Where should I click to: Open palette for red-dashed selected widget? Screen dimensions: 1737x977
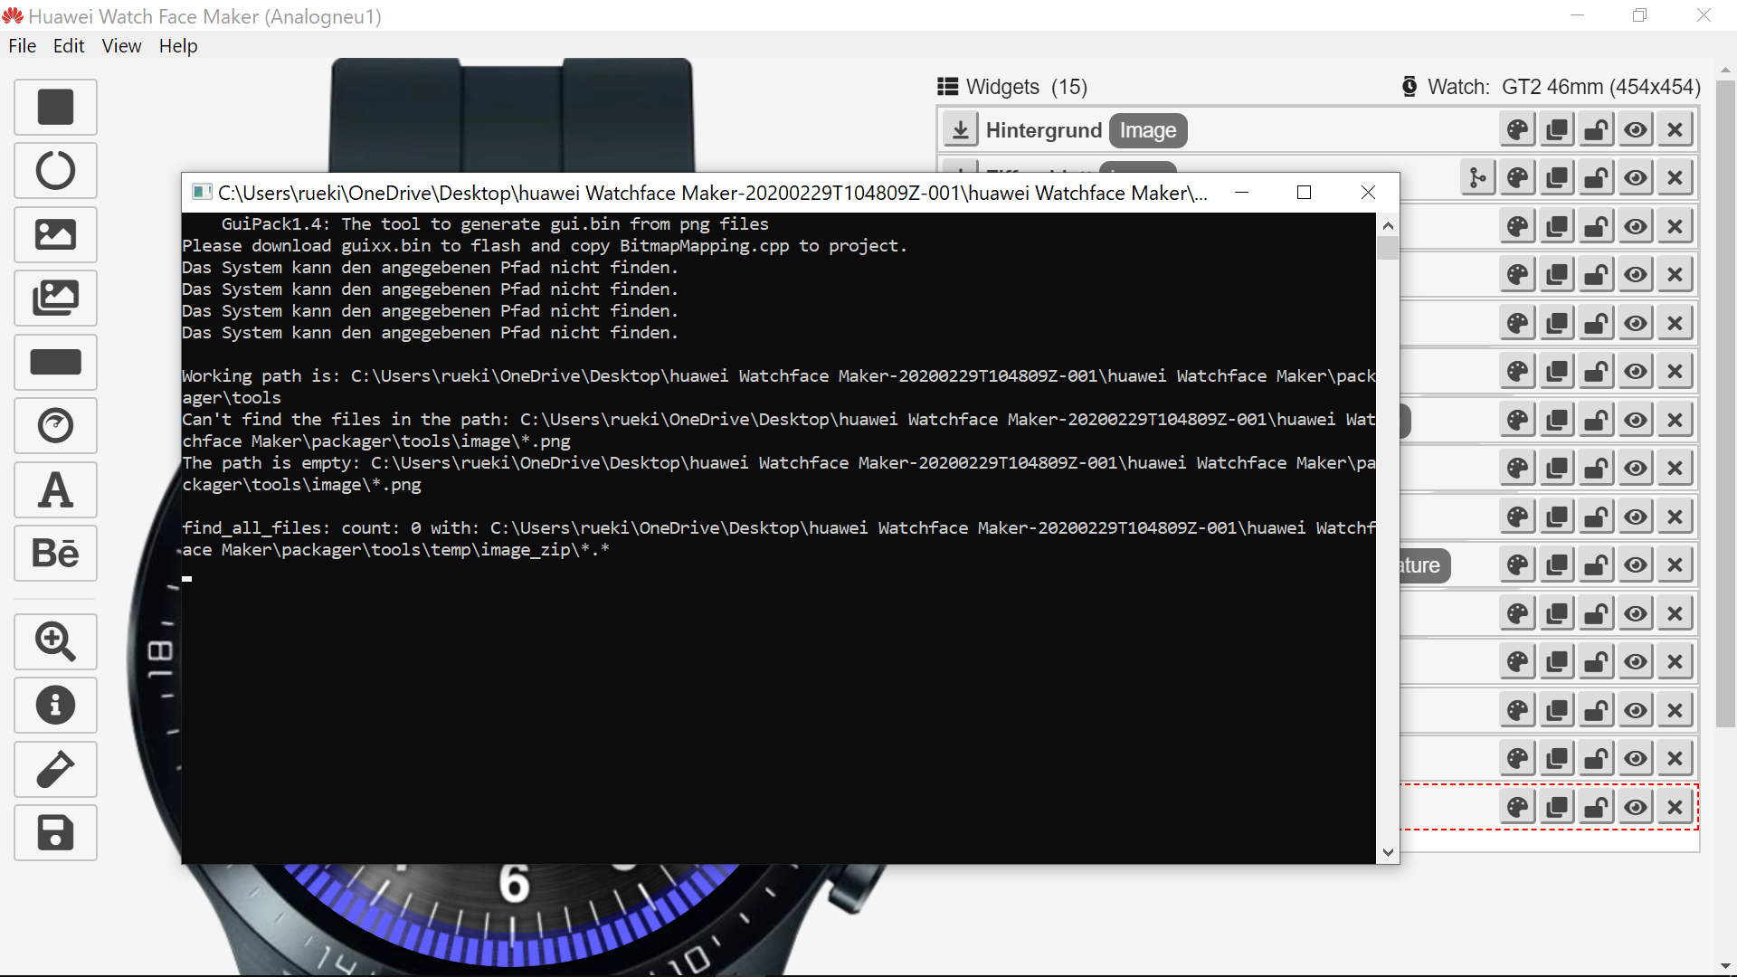[1518, 807]
